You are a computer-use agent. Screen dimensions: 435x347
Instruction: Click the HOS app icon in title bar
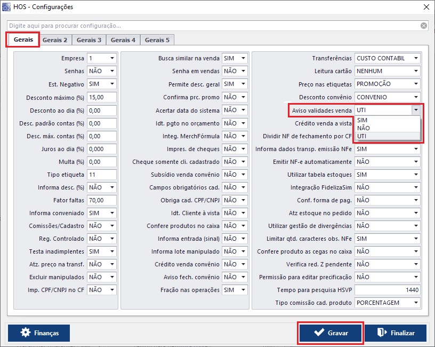pos(6,7)
